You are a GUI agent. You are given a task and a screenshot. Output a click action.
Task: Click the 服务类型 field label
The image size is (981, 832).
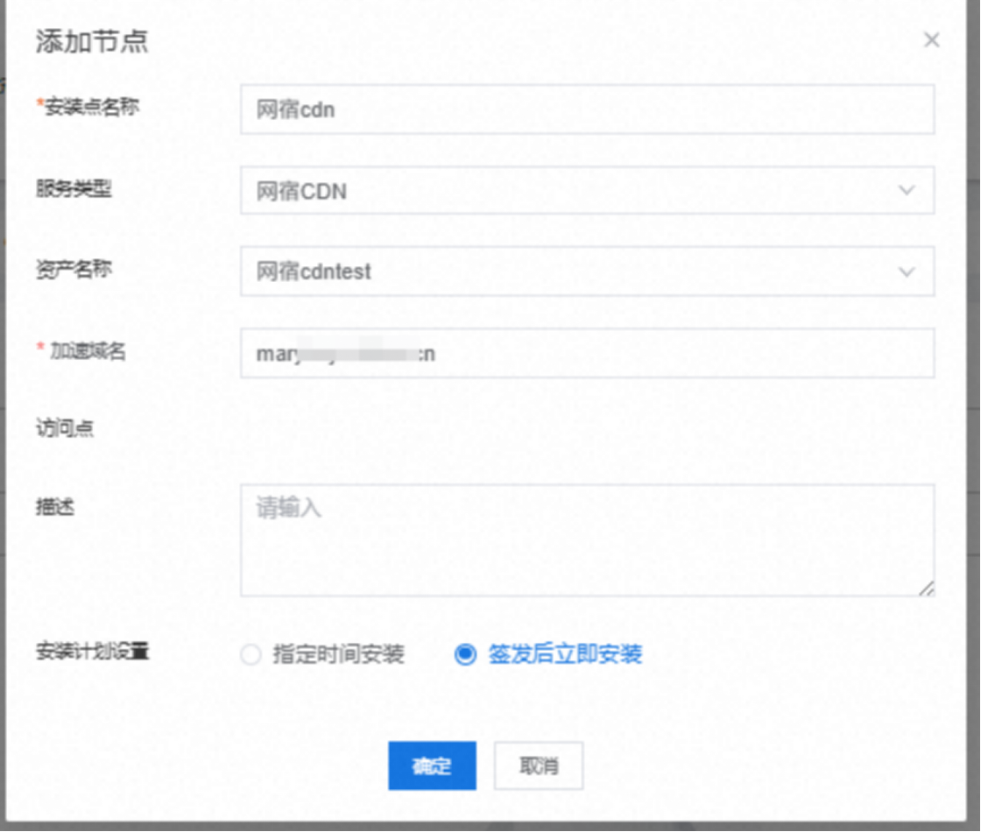tap(74, 188)
